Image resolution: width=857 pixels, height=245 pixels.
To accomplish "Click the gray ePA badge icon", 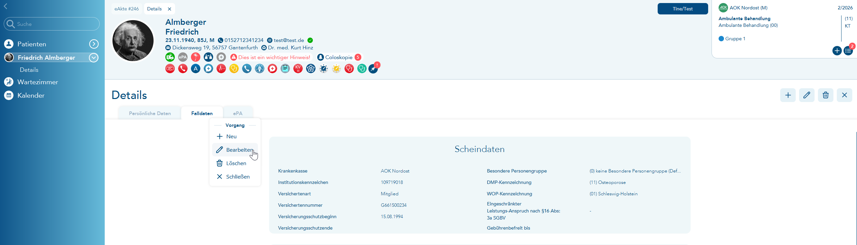I will tap(183, 57).
